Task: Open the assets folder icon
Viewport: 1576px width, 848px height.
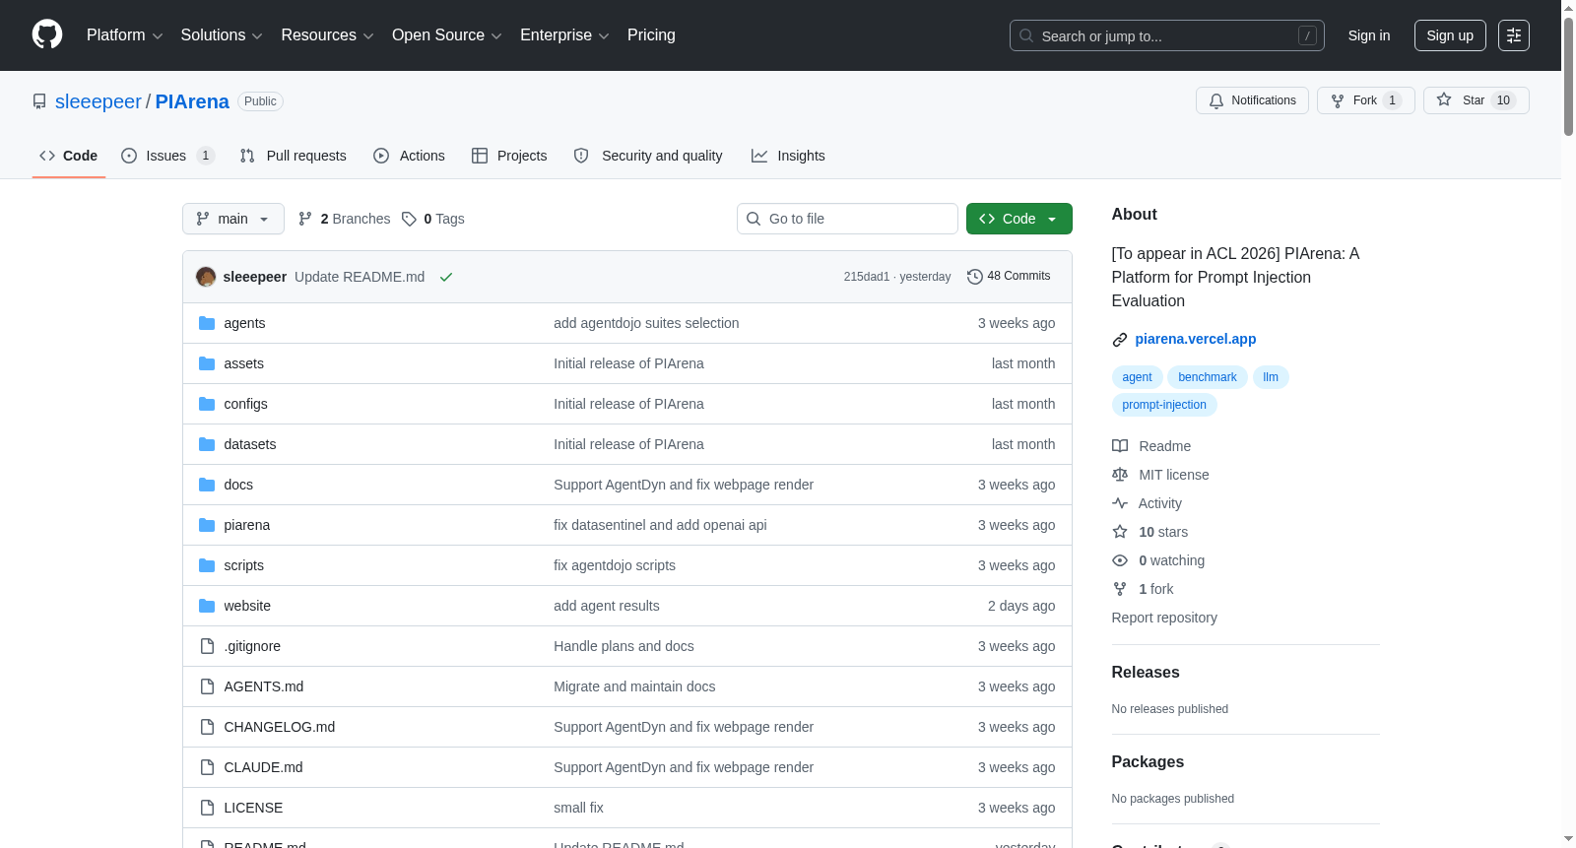Action: point(207,363)
